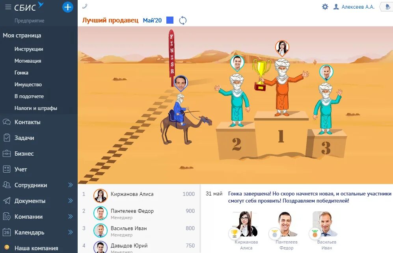Image resolution: width=393 pixels, height=253 pixels.
Task: Select Киржанова Алиса row in ranking
Action: (139, 195)
